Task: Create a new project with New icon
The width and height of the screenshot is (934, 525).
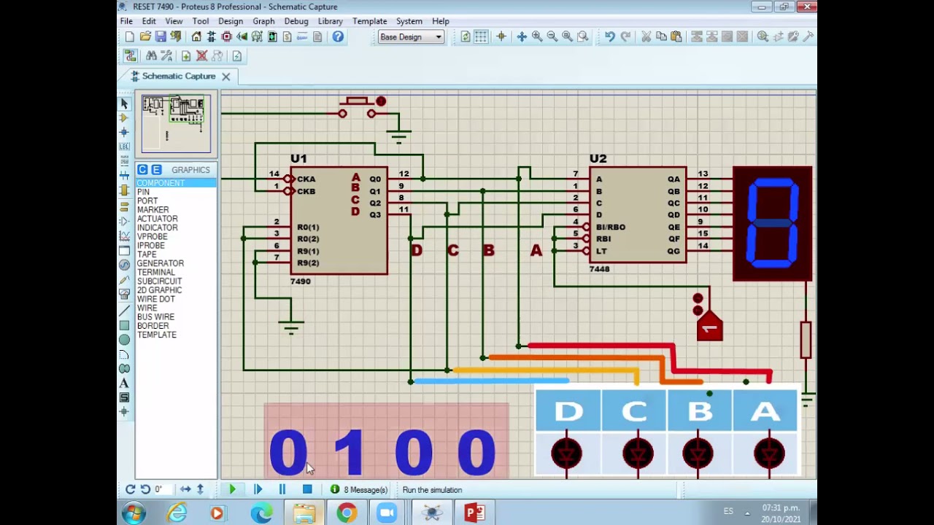Action: pos(130,36)
